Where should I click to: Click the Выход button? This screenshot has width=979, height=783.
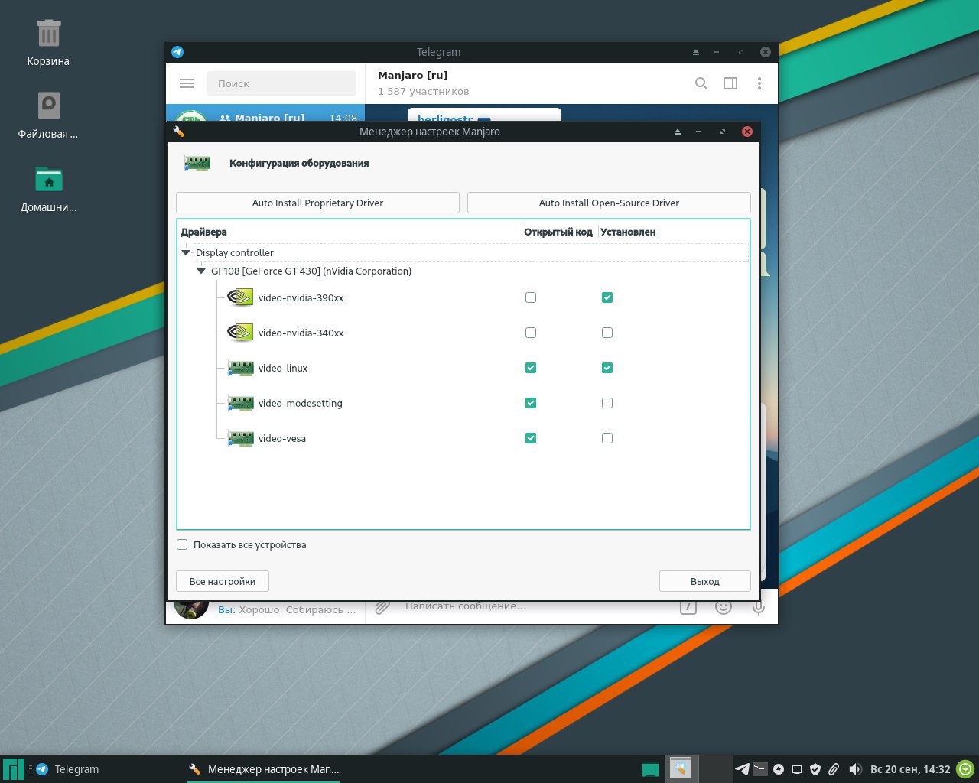point(704,581)
